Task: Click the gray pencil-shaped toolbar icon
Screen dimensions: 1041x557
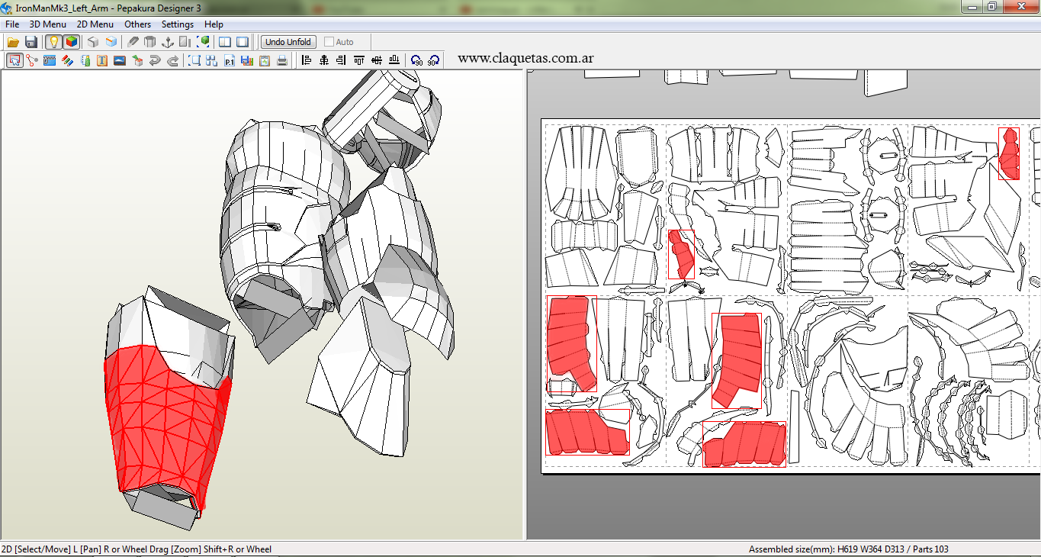Action: click(x=133, y=42)
